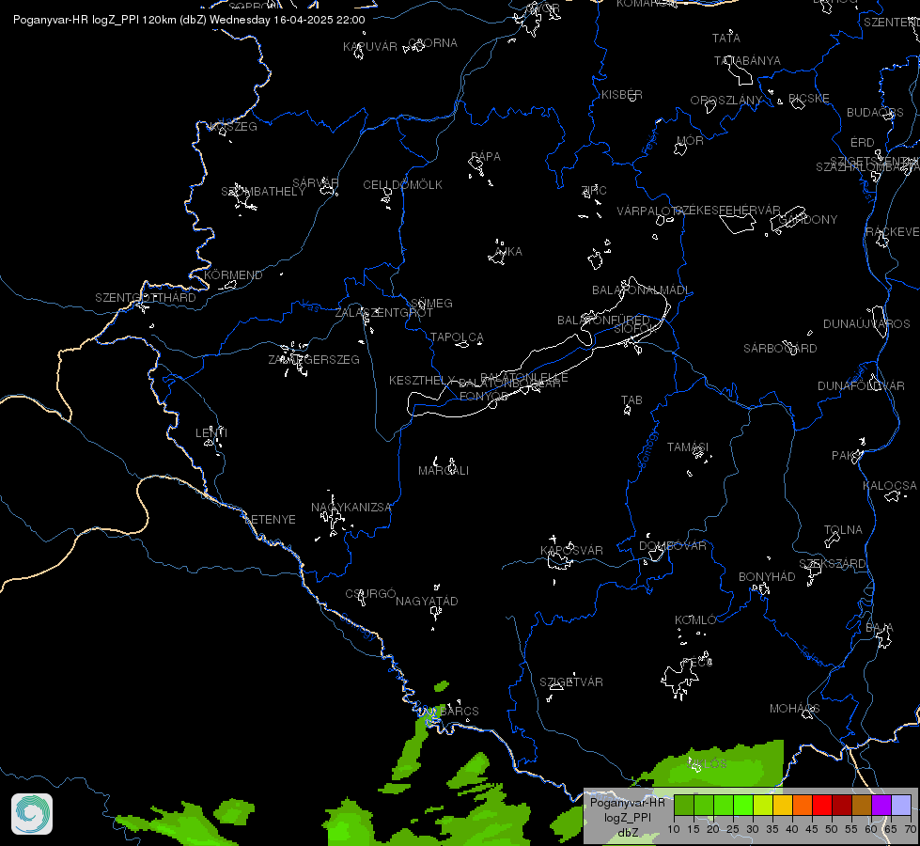Click the BALATONALMÁDI city label

tap(641, 290)
